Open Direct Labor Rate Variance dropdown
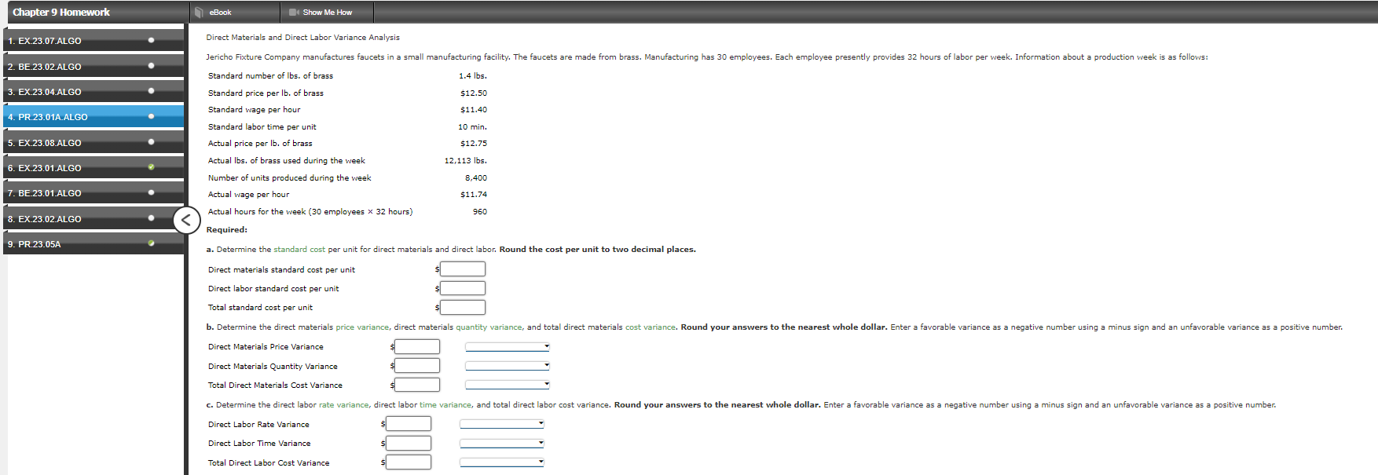This screenshot has width=1378, height=475. pyautogui.click(x=502, y=424)
